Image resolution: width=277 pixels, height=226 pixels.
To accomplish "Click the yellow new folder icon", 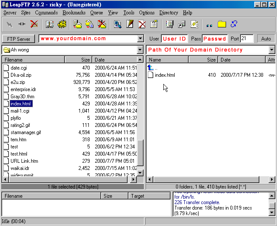I will pos(222,24).
